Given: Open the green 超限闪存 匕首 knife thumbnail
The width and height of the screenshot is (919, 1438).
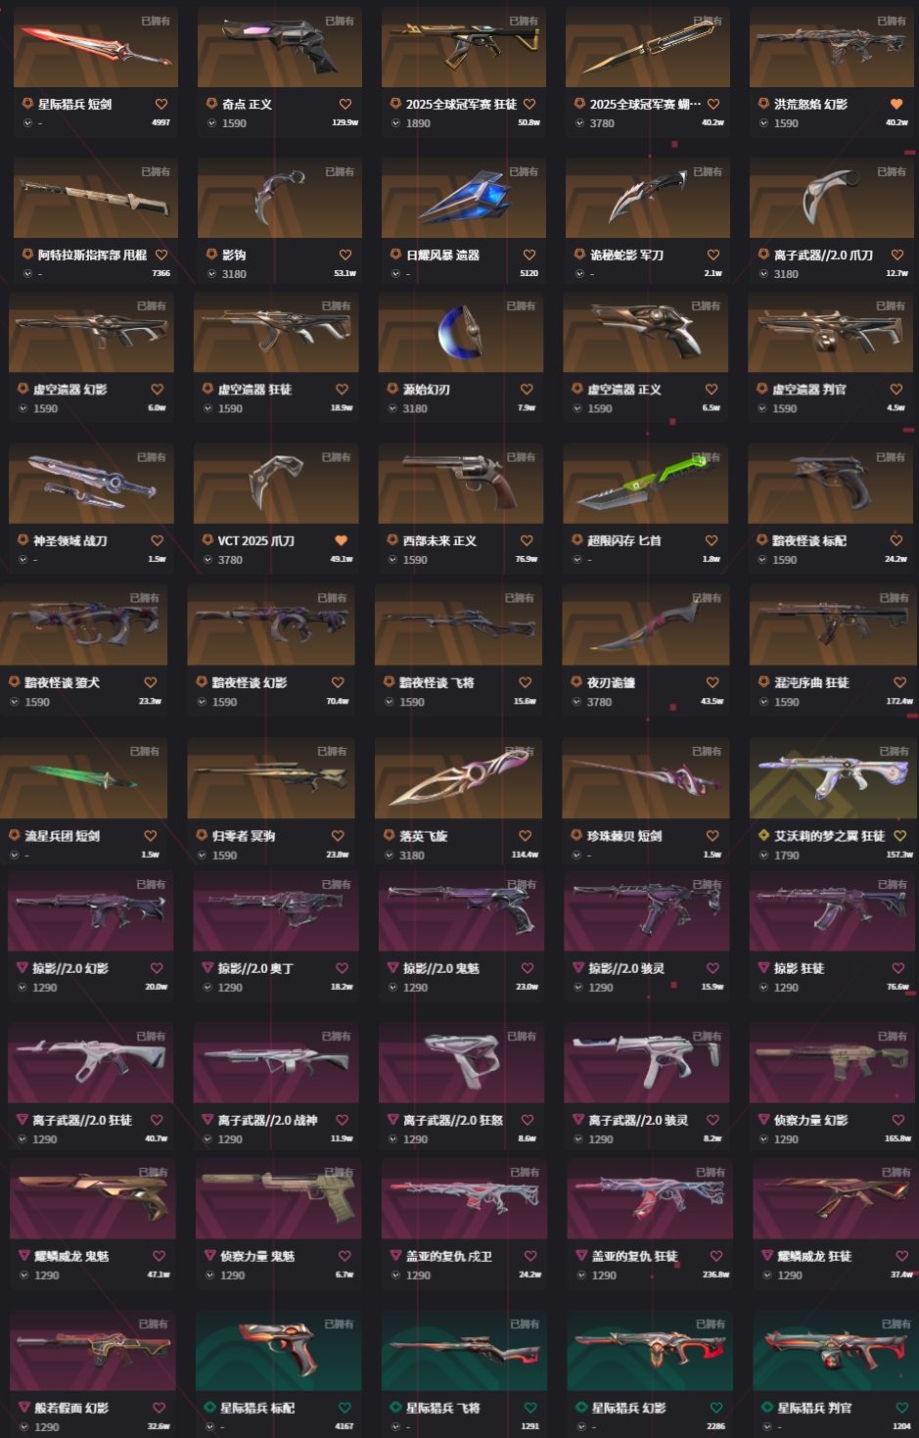Looking at the screenshot, I should 645,485.
